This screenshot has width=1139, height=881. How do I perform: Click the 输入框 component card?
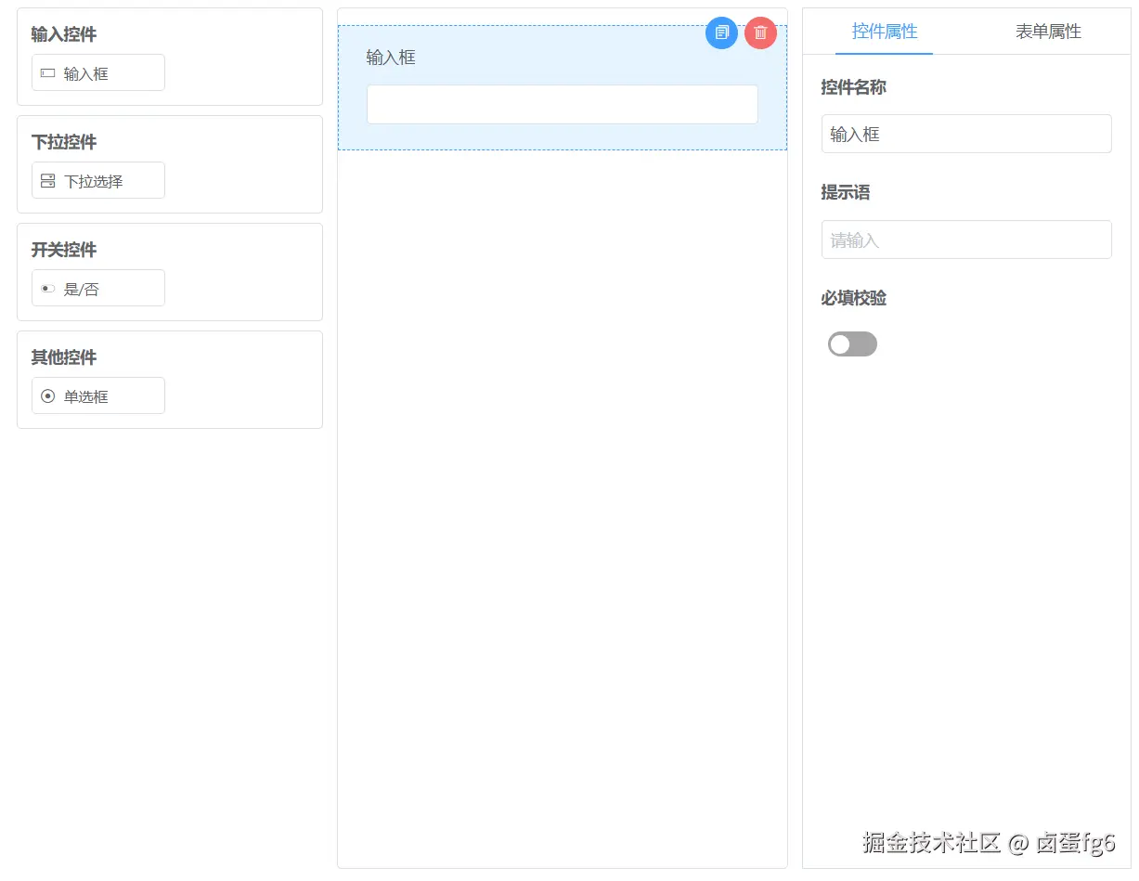tap(97, 72)
